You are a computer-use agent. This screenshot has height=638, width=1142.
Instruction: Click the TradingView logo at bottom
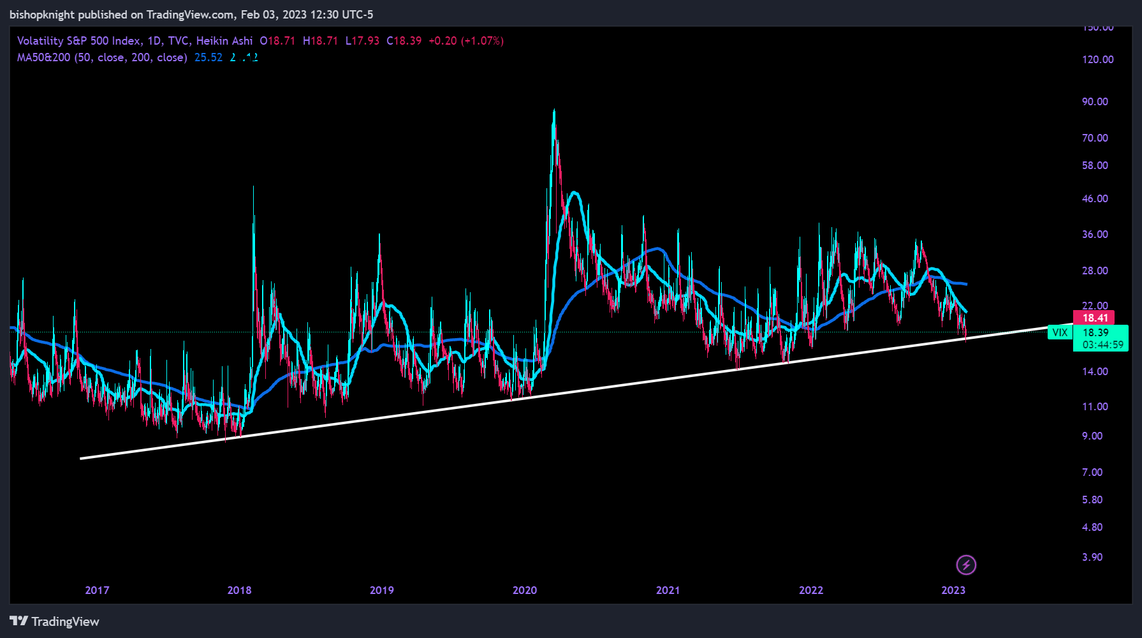[55, 621]
